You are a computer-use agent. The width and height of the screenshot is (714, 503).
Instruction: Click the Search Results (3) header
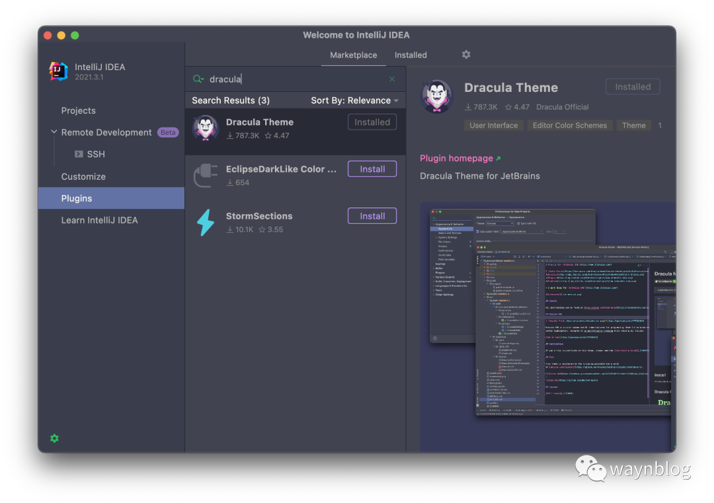pos(231,100)
